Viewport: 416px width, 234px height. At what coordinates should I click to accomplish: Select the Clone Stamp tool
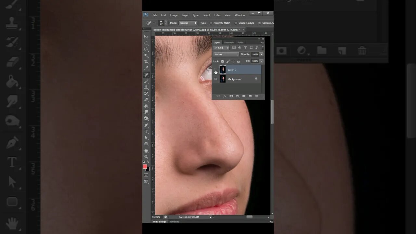[146, 87]
